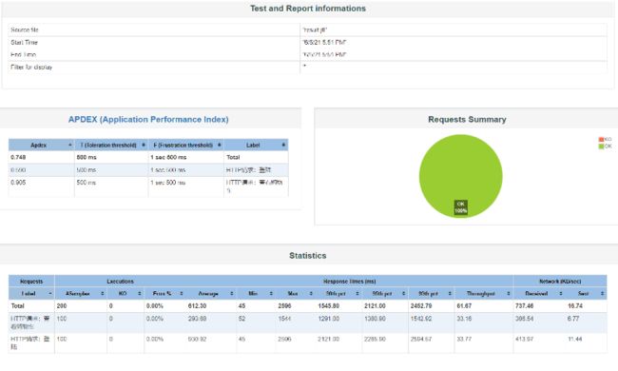Click sort arrow on Toleration threshold header

[x=144, y=146]
